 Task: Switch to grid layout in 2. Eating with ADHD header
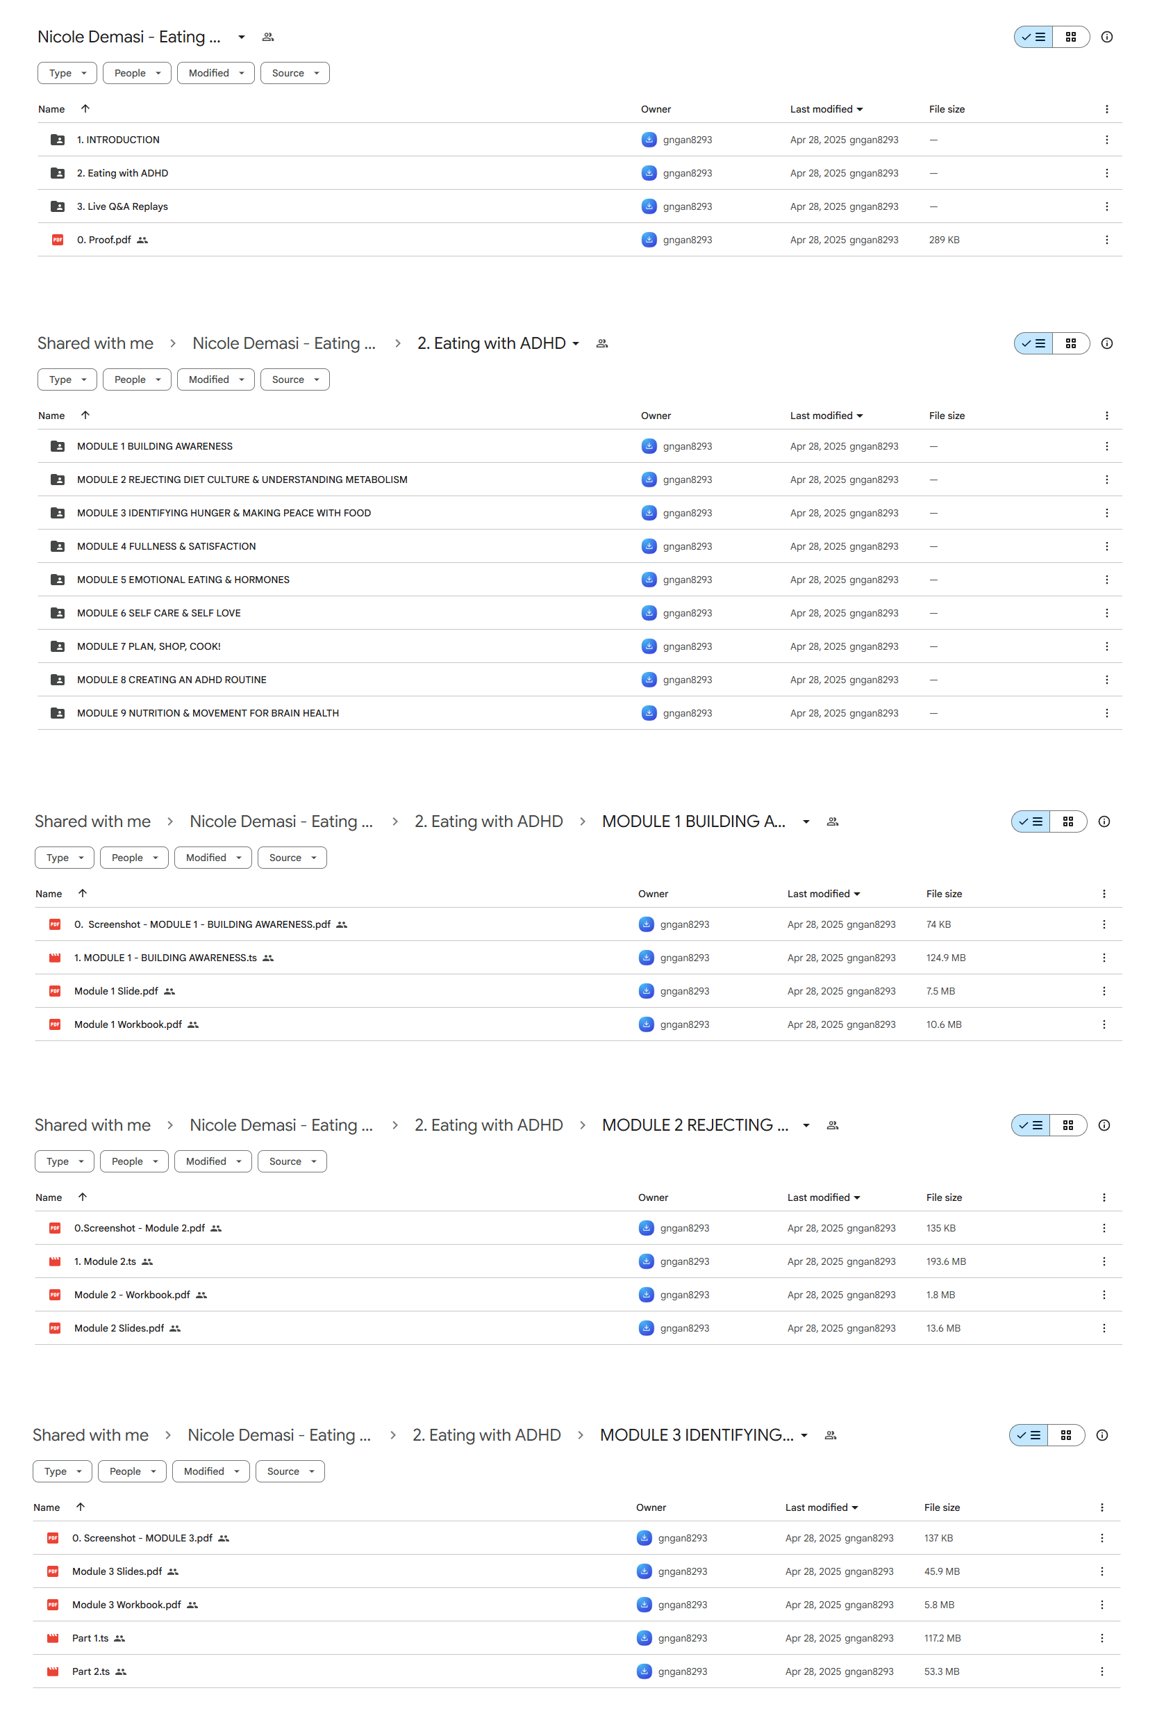tap(1070, 343)
